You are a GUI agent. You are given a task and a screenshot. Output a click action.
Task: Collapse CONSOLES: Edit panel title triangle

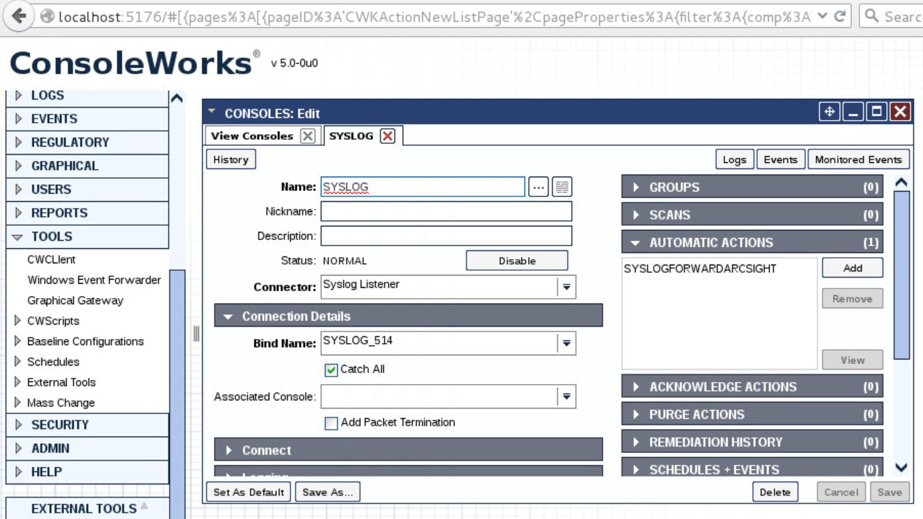coord(211,112)
